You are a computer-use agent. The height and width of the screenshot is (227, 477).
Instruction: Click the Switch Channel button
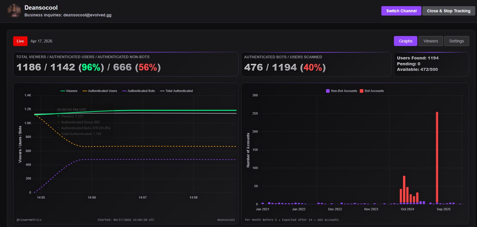(401, 11)
